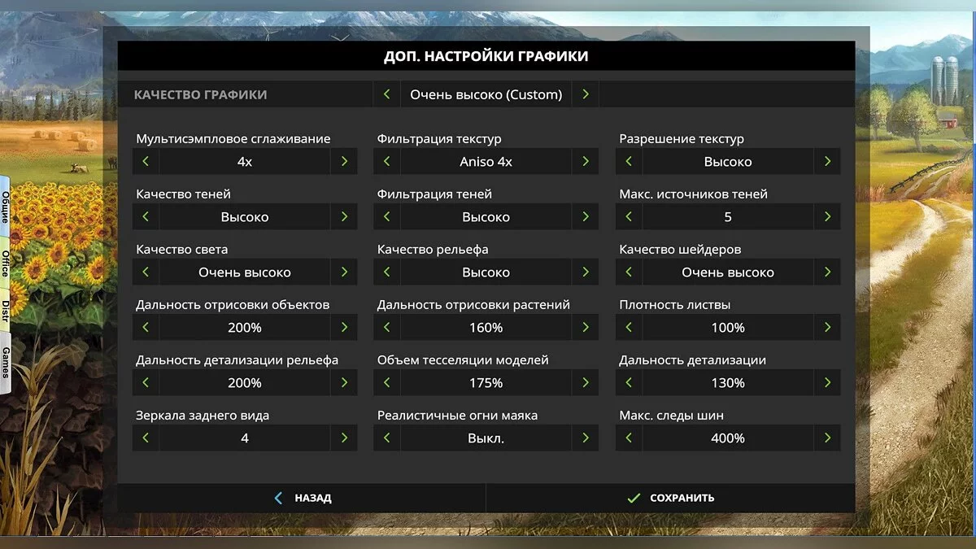Lower model tessellation amount below 175%
Screen dimensions: 976x549
point(387,382)
